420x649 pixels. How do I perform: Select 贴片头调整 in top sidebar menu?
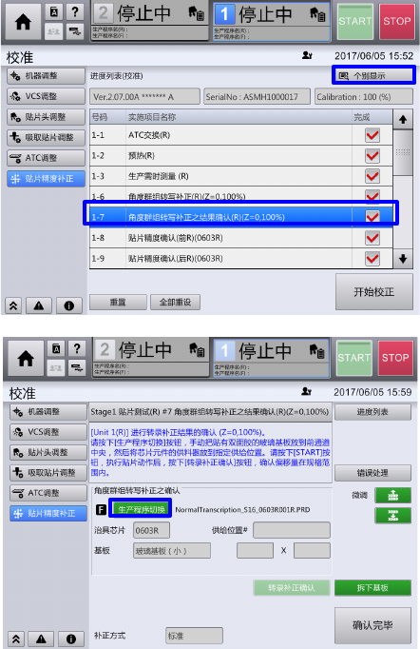click(46, 117)
